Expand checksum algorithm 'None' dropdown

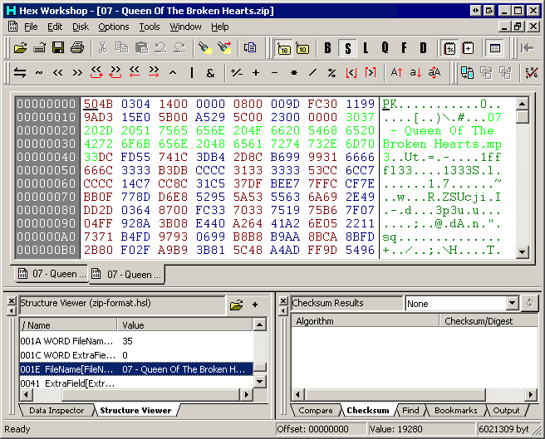[512, 304]
